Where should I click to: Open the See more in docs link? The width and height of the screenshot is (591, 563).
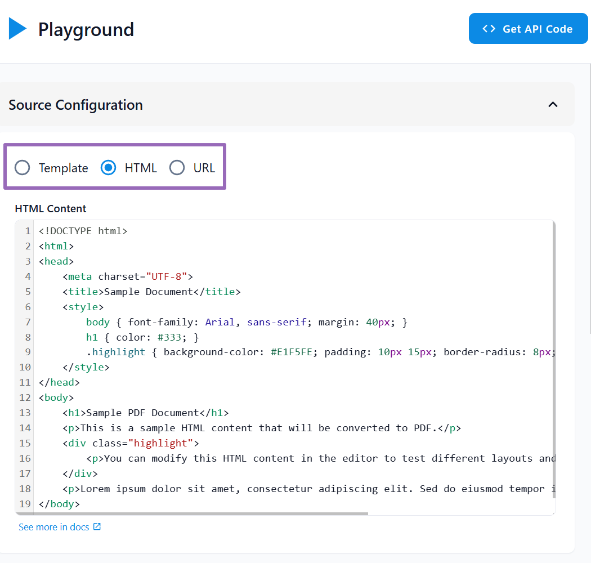point(54,526)
